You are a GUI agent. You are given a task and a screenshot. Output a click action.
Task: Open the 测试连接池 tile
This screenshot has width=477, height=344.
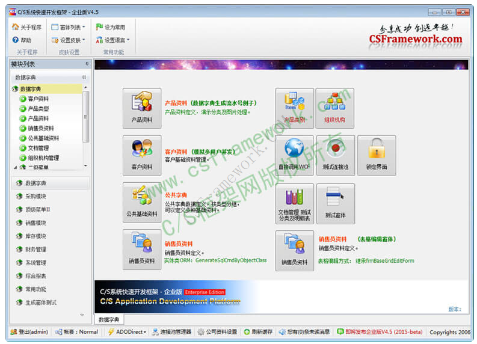click(x=335, y=155)
